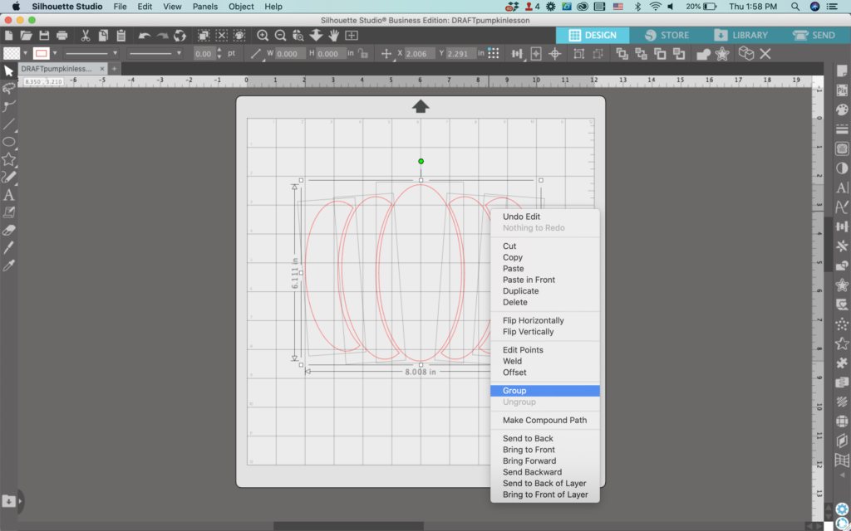The width and height of the screenshot is (851, 531).
Task: Click the Select All icon in toolbar
Action: click(204, 36)
